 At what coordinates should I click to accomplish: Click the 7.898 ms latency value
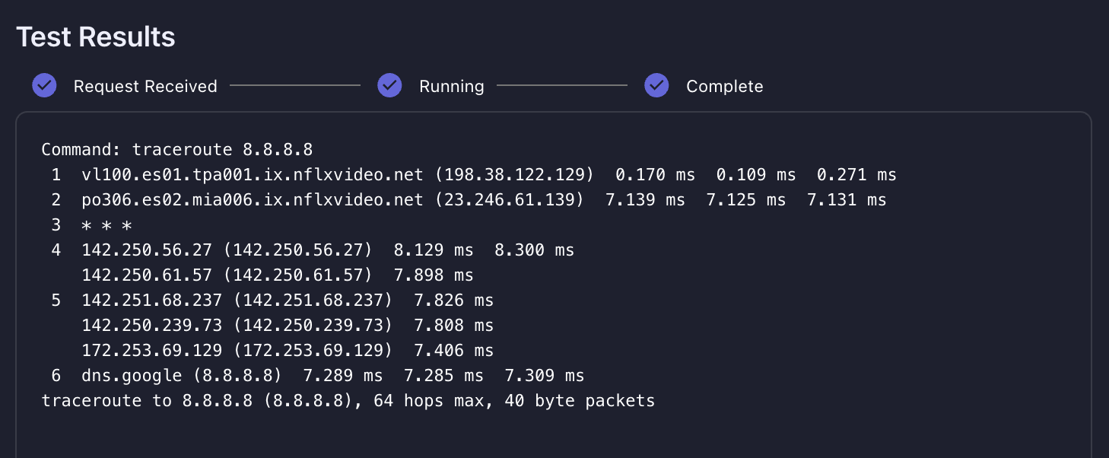[434, 275]
